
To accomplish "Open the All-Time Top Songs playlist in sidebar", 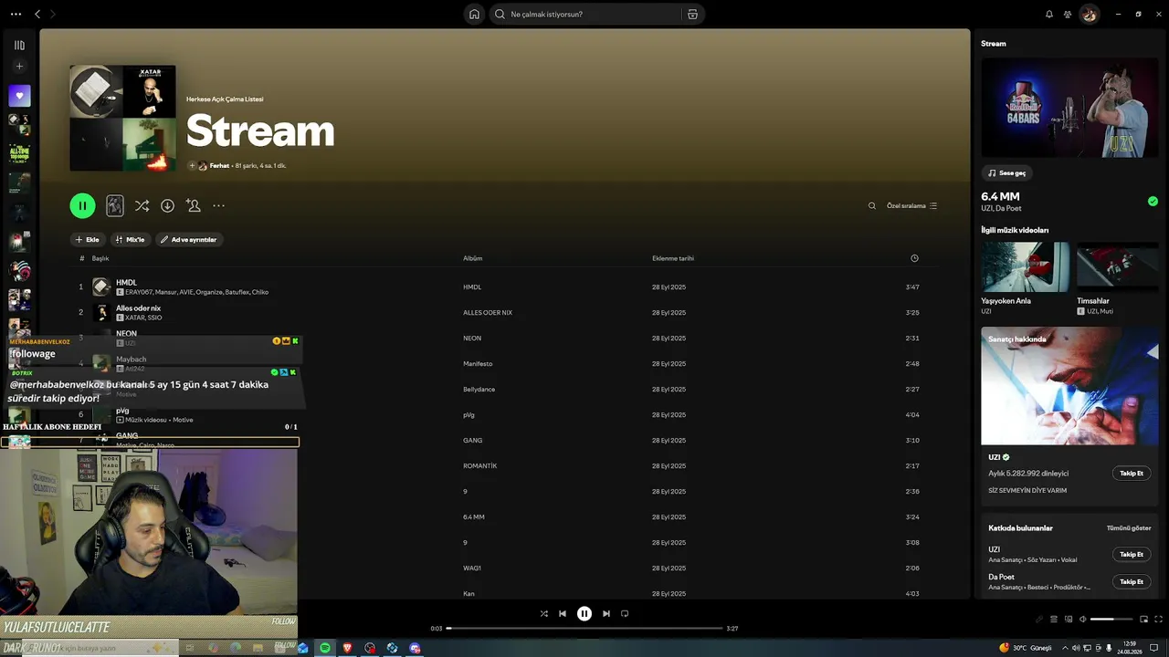I will point(19,154).
